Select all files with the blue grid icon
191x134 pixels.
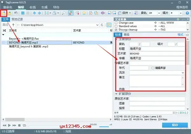point(23,13)
